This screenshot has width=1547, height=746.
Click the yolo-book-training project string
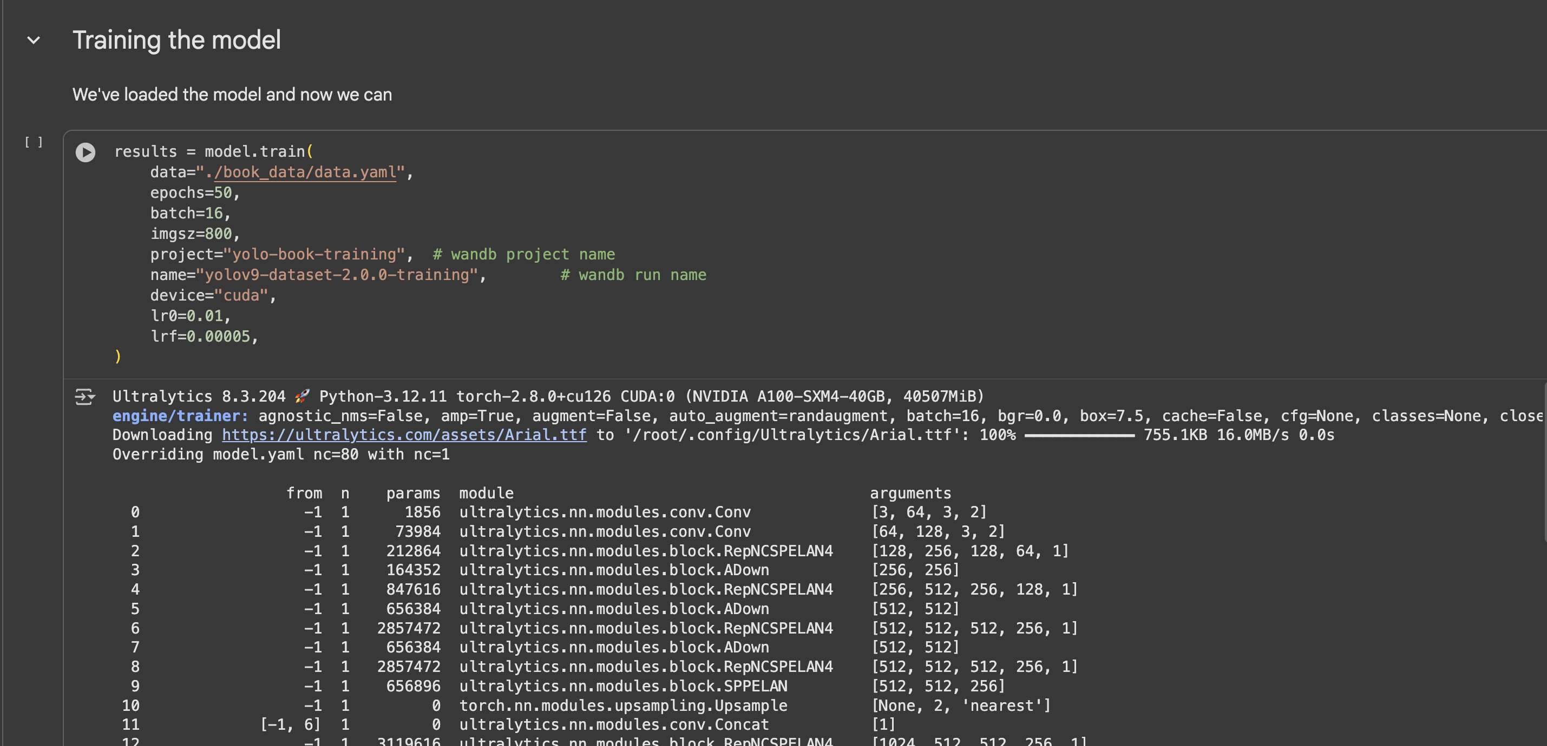click(313, 254)
